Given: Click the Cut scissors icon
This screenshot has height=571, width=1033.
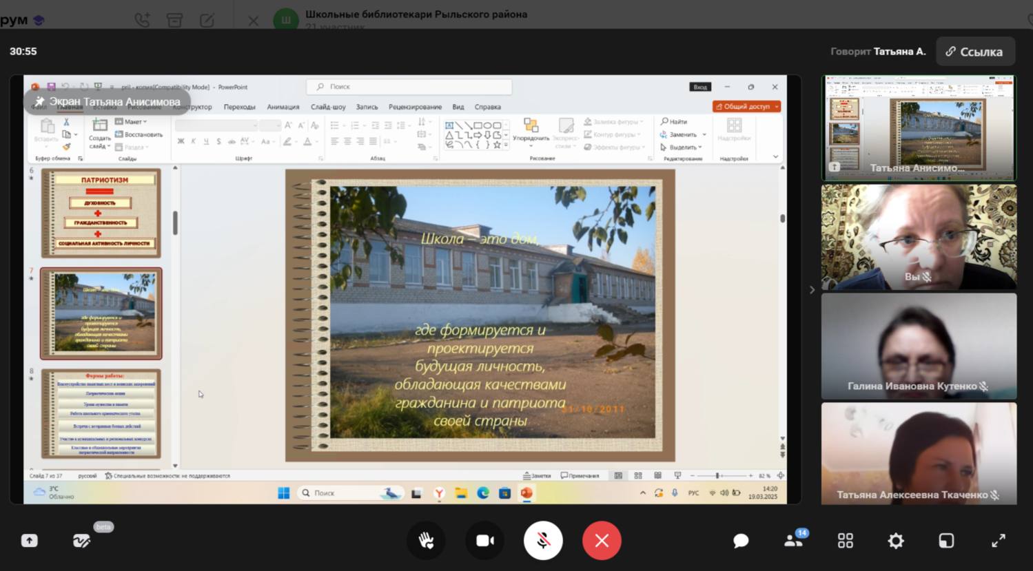Looking at the screenshot, I should [66, 121].
